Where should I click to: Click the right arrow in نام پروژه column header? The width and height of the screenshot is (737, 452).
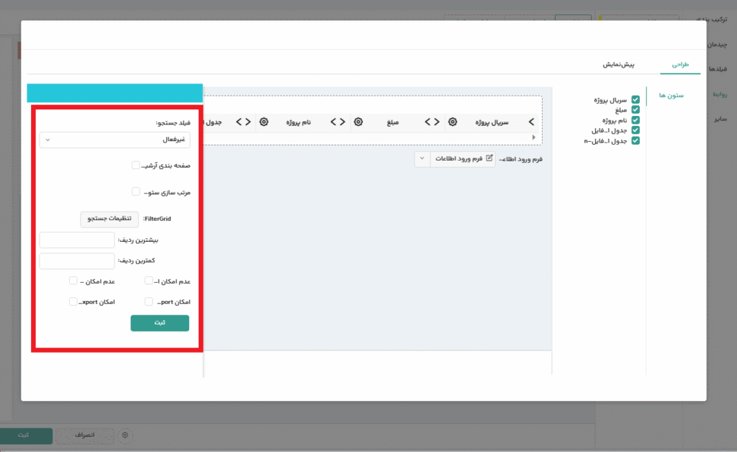tap(342, 122)
